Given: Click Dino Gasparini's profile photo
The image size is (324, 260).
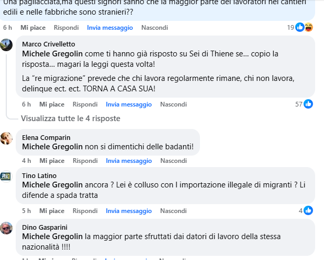Looking at the screenshot, I should [6, 228].
